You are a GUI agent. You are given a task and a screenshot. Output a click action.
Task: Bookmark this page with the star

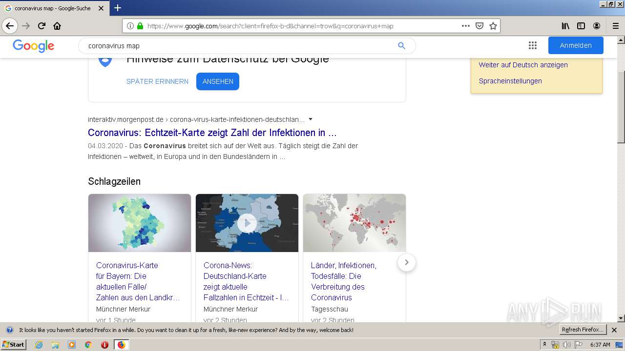point(493,26)
